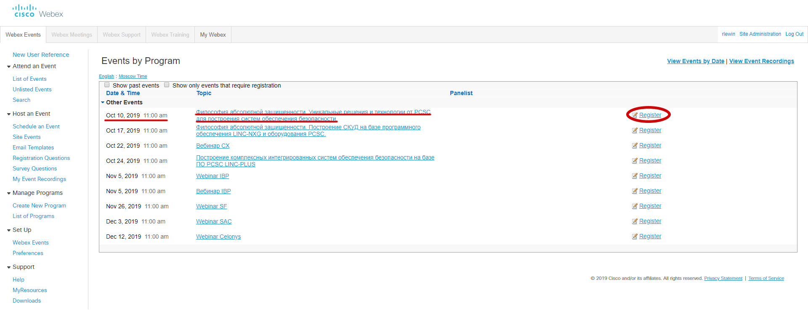Screen dimensions: 808x335
Task: Open Webinar SAC event topic
Action: pyautogui.click(x=214, y=221)
